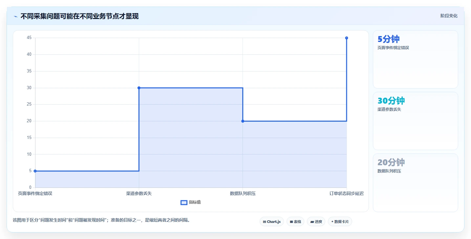Click the data point at value 5
Image resolution: width=471 pixels, height=239 pixels.
click(x=35, y=171)
